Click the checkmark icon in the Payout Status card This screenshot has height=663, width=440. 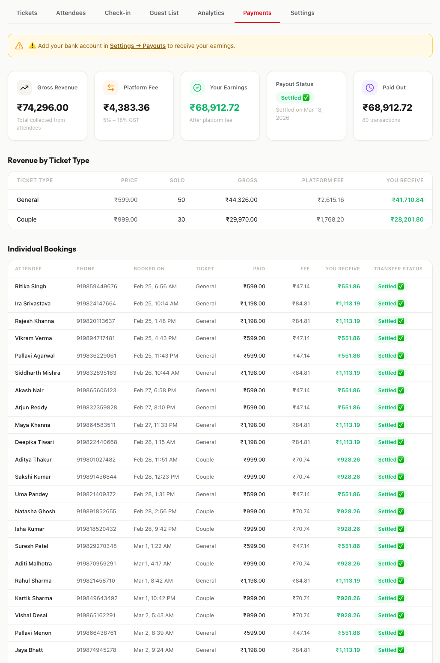(x=306, y=97)
